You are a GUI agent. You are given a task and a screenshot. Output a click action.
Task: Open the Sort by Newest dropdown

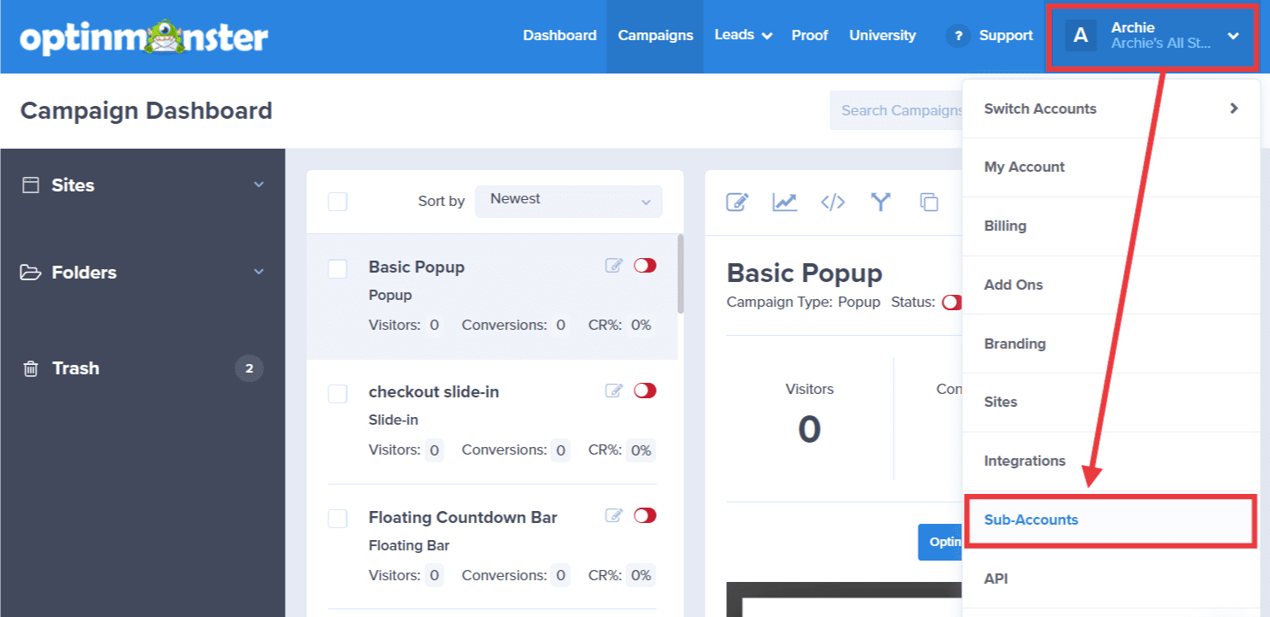[568, 201]
